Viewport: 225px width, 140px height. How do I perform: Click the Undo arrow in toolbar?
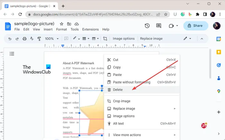(10, 39)
